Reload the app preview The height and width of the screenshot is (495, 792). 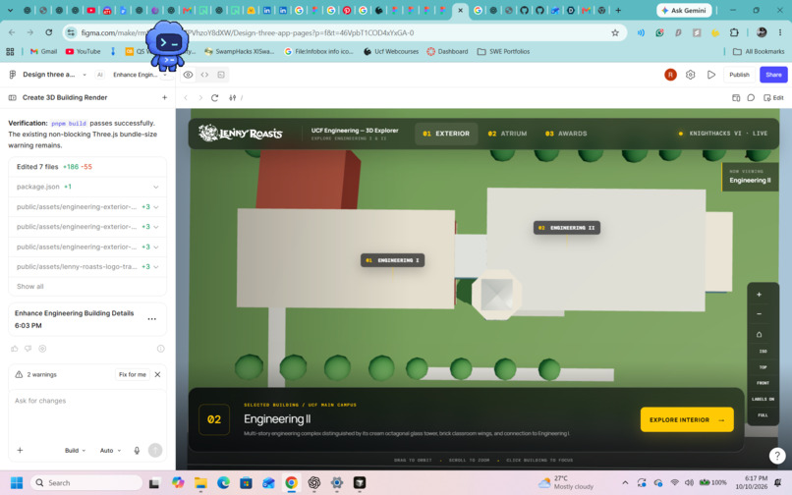[x=214, y=97]
